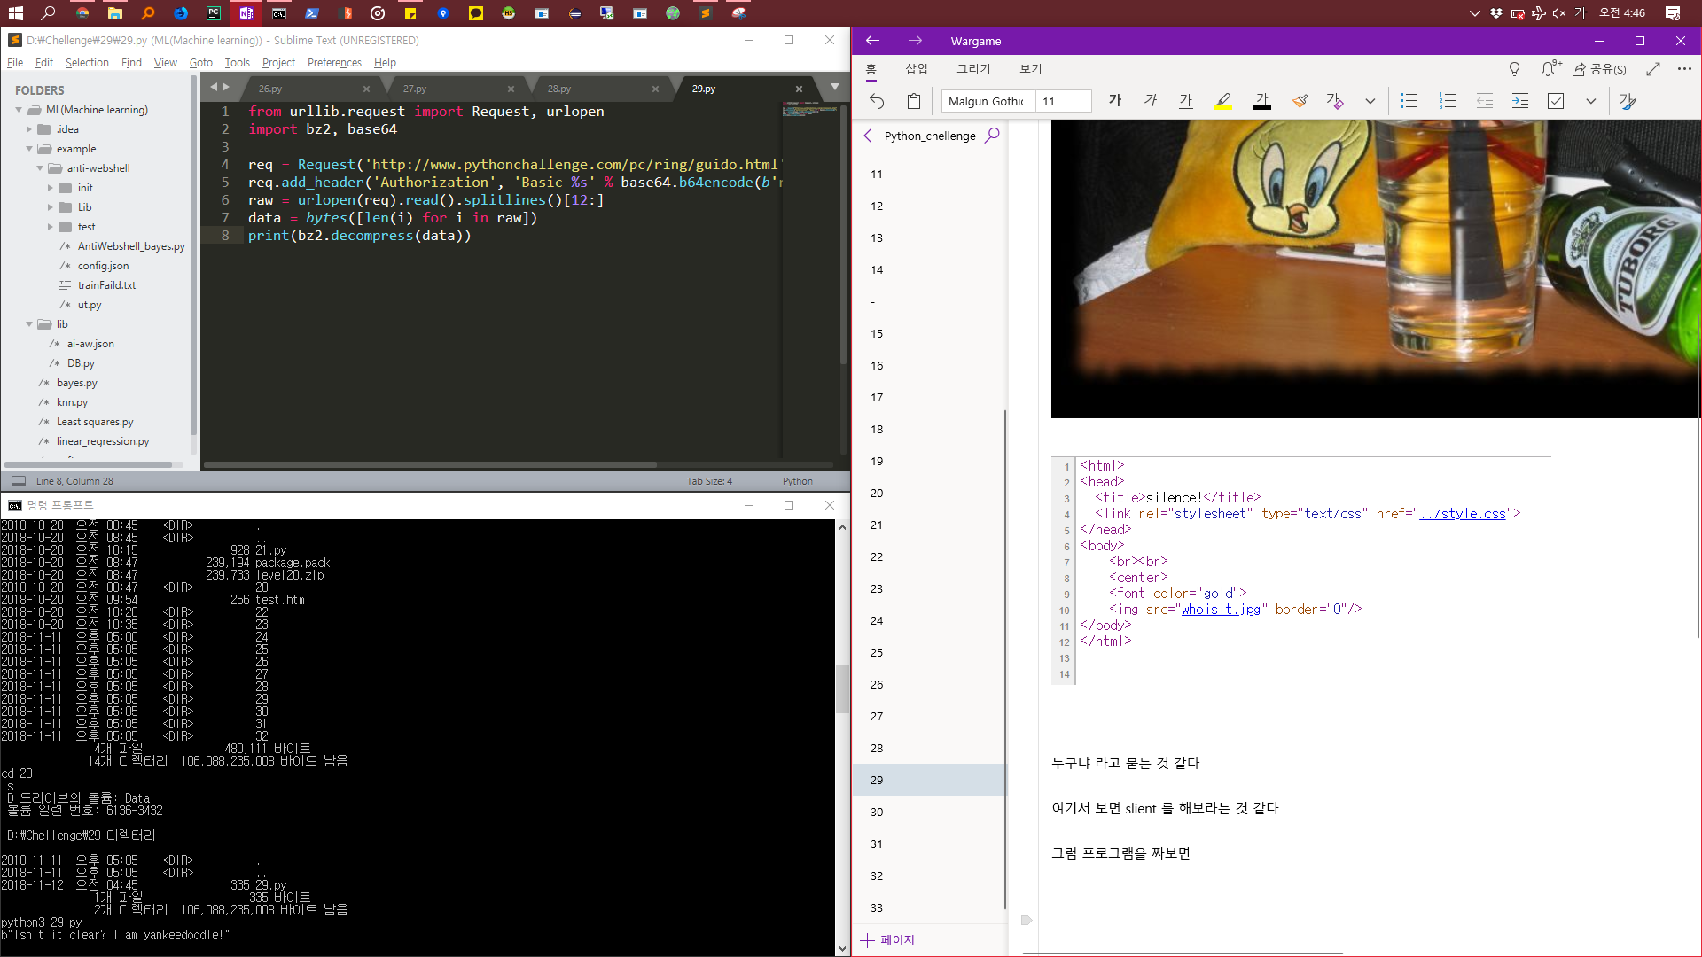Switch to the 그리기 ribbon tab
The height and width of the screenshot is (957, 1702).
(973, 69)
